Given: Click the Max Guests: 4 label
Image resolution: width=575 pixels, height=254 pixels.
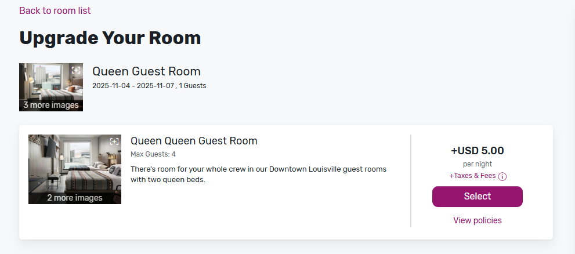Looking at the screenshot, I should click(x=153, y=154).
